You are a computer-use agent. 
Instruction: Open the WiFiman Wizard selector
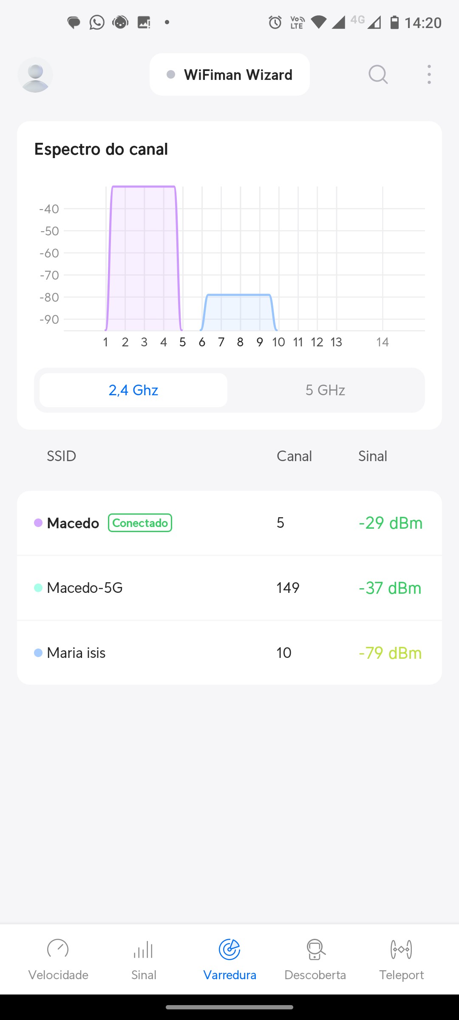229,75
